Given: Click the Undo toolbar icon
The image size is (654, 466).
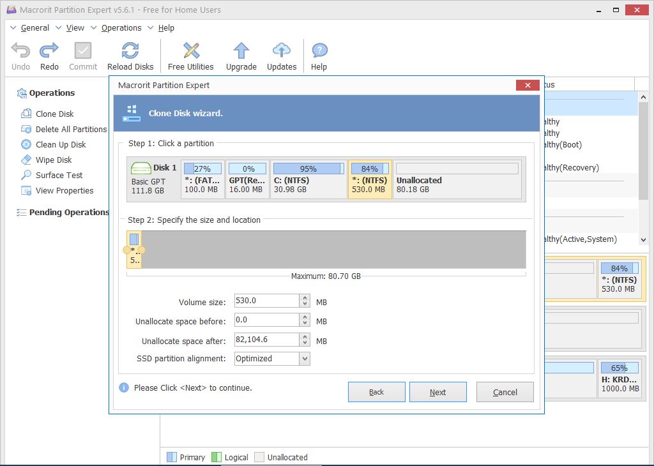Looking at the screenshot, I should coord(20,51).
